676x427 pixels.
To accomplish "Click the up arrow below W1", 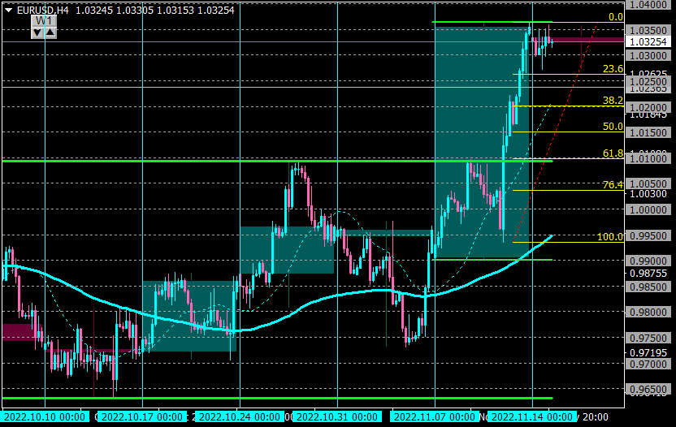I will (x=50, y=32).
